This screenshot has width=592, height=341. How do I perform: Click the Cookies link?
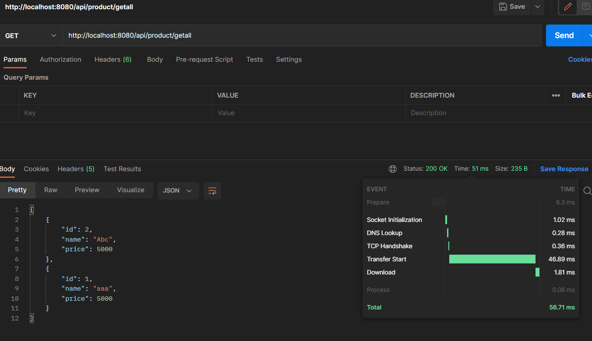(580, 60)
